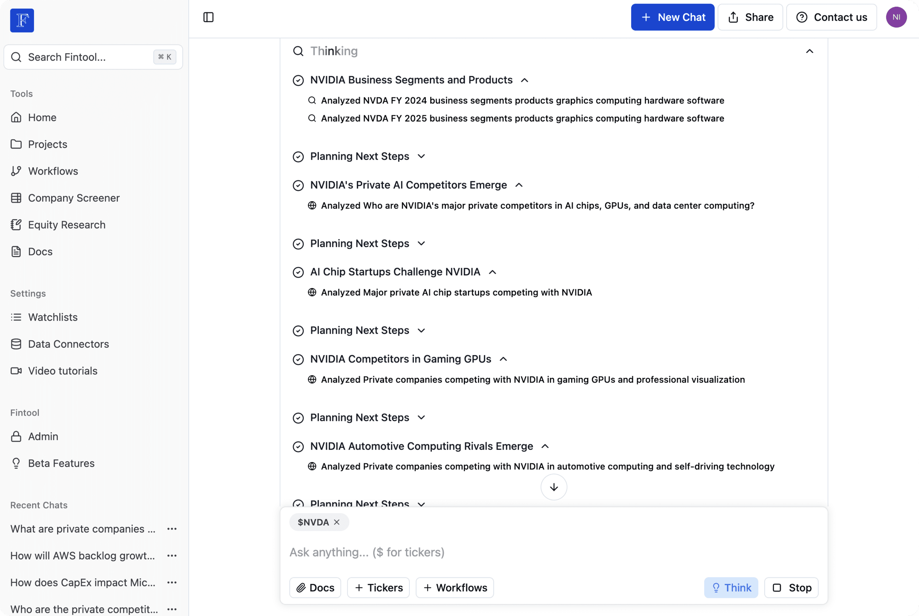Collapse the Thinking panel chevron
The image size is (919, 616).
tap(809, 51)
